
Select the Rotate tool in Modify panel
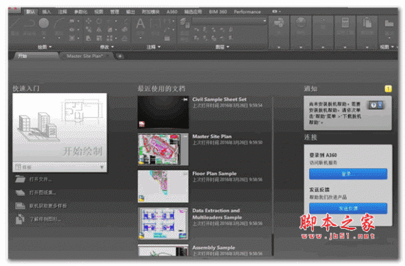99,21
